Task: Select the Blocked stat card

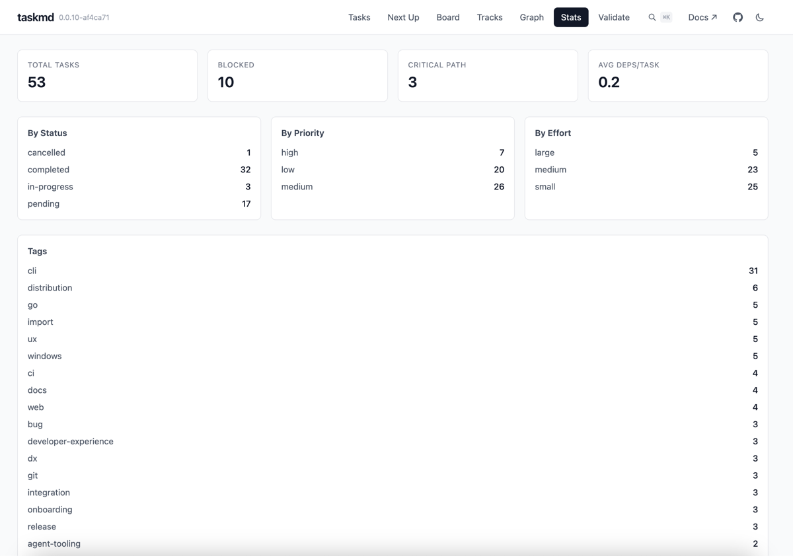Action: [297, 75]
